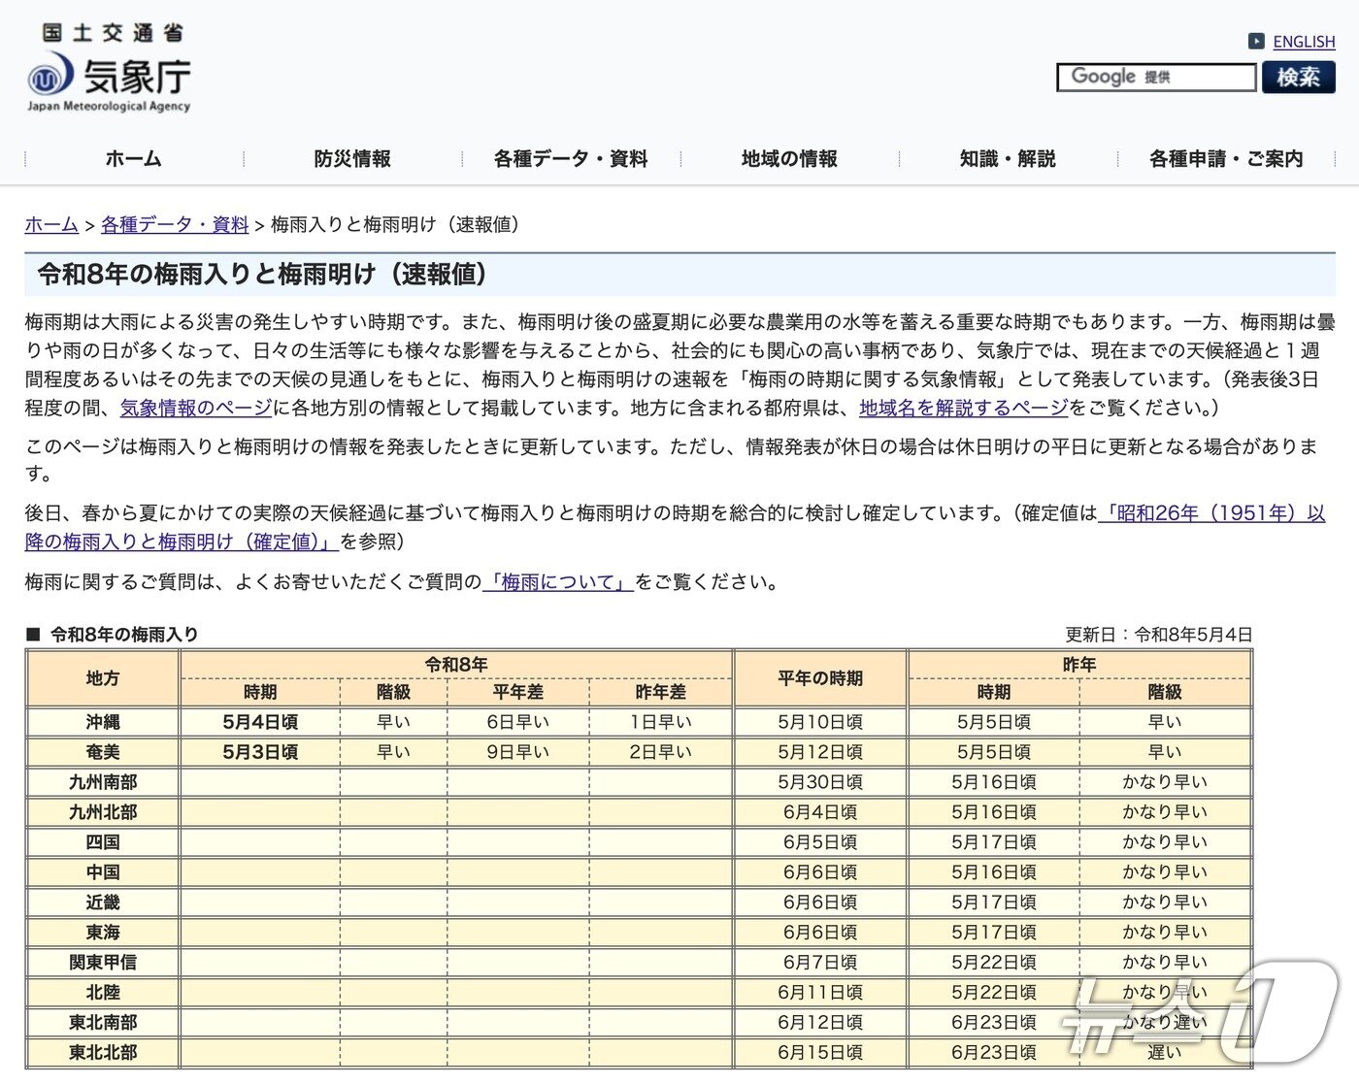Select the 中国 region row header
This screenshot has height=1084, width=1359.
click(x=103, y=872)
